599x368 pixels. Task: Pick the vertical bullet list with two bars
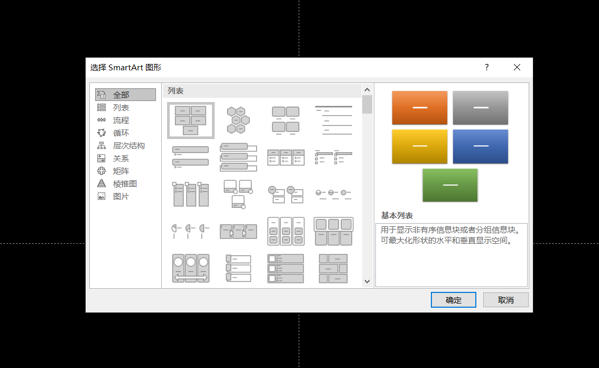click(x=191, y=157)
